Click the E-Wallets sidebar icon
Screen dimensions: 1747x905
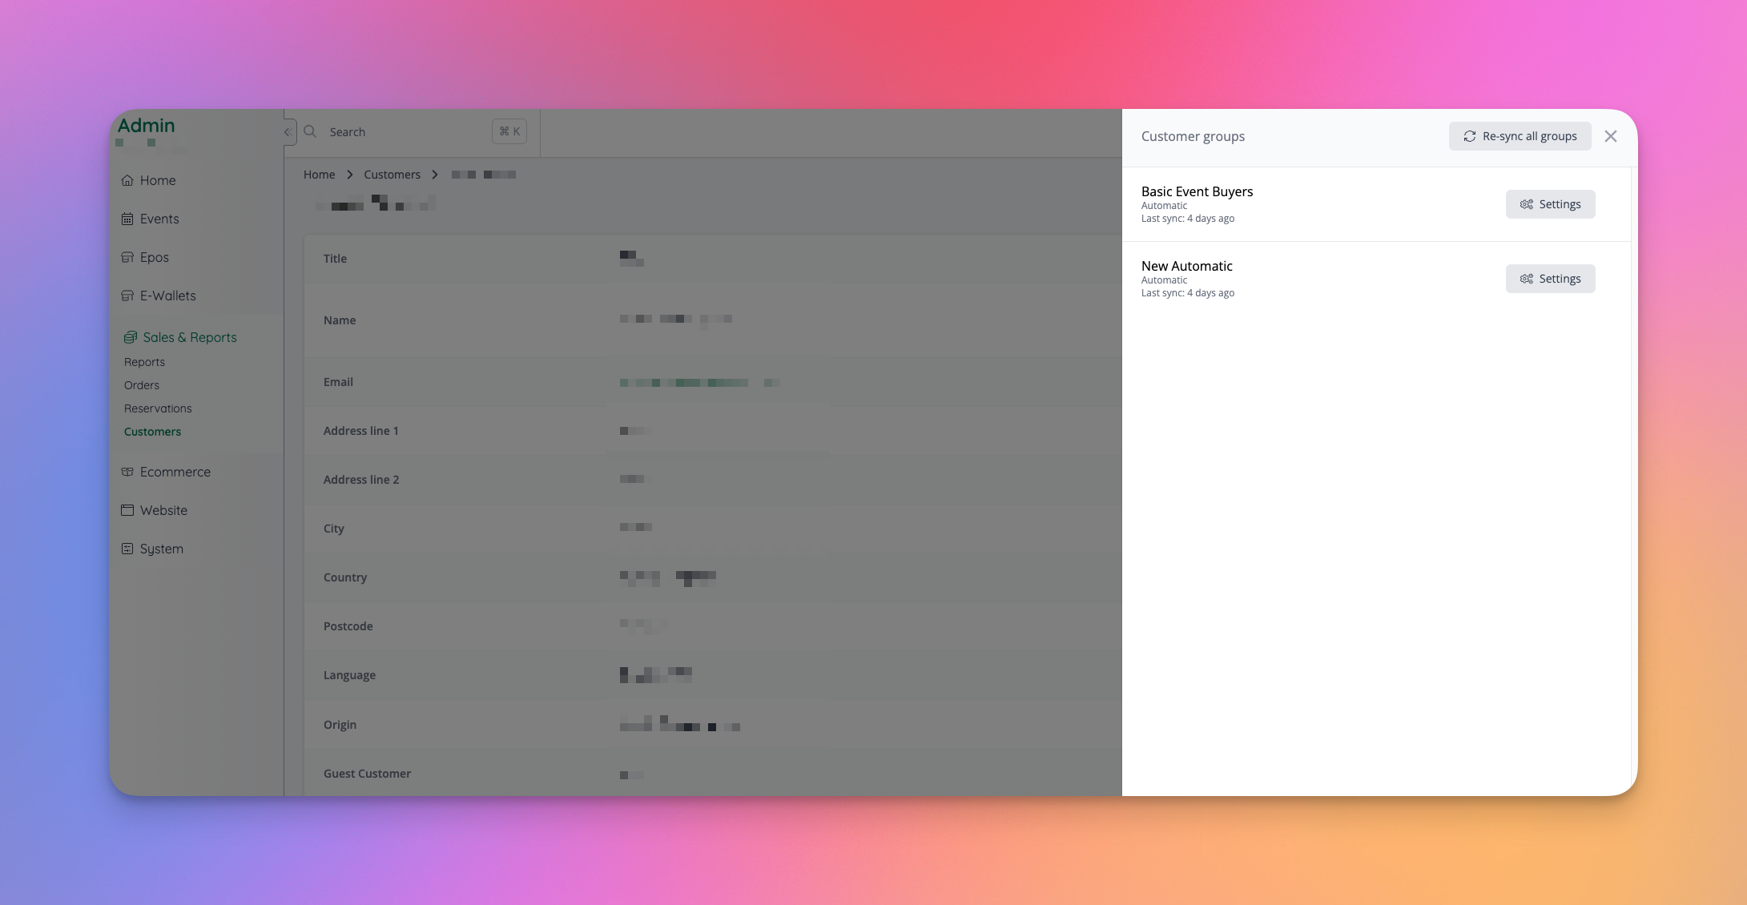(x=127, y=296)
